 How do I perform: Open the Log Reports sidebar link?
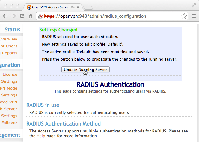(8, 53)
